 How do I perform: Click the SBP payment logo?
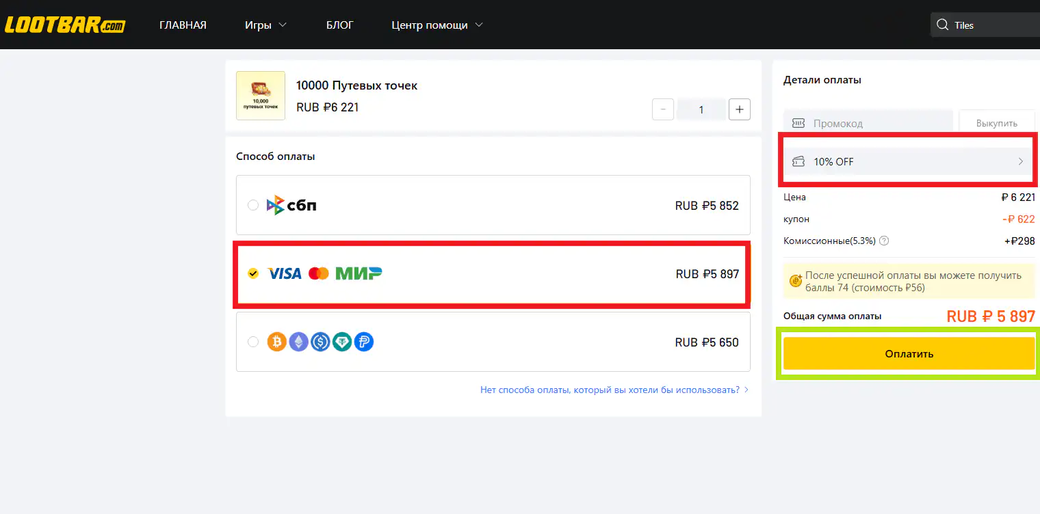[x=291, y=205]
